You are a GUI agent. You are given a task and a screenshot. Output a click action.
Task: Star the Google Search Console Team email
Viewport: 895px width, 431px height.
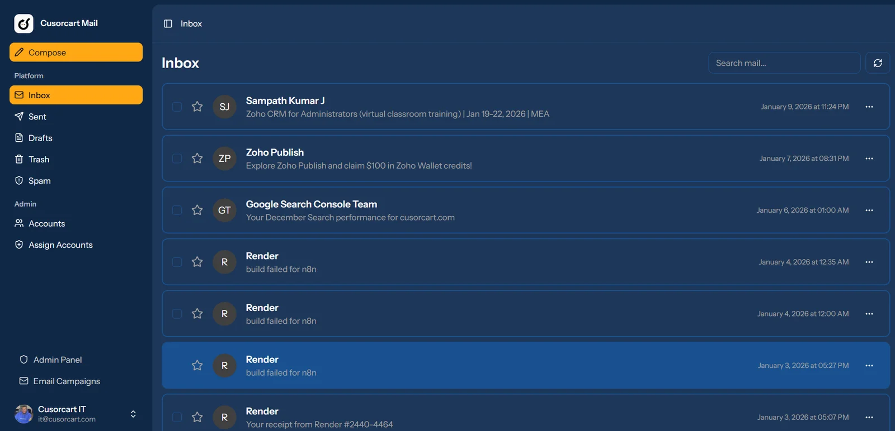tap(197, 210)
